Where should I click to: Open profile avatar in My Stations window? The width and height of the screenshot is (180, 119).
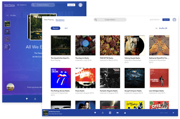pos(174,20)
